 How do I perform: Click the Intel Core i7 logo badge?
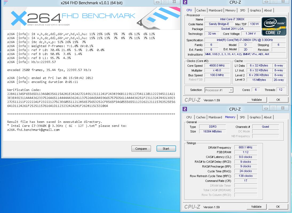[x=274, y=26]
